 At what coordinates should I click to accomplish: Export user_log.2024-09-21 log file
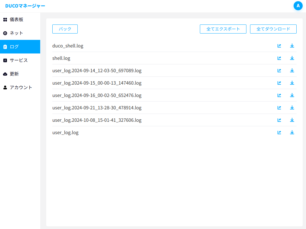coord(279,108)
